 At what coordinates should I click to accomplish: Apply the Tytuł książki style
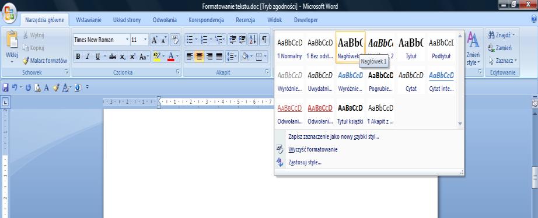350,112
